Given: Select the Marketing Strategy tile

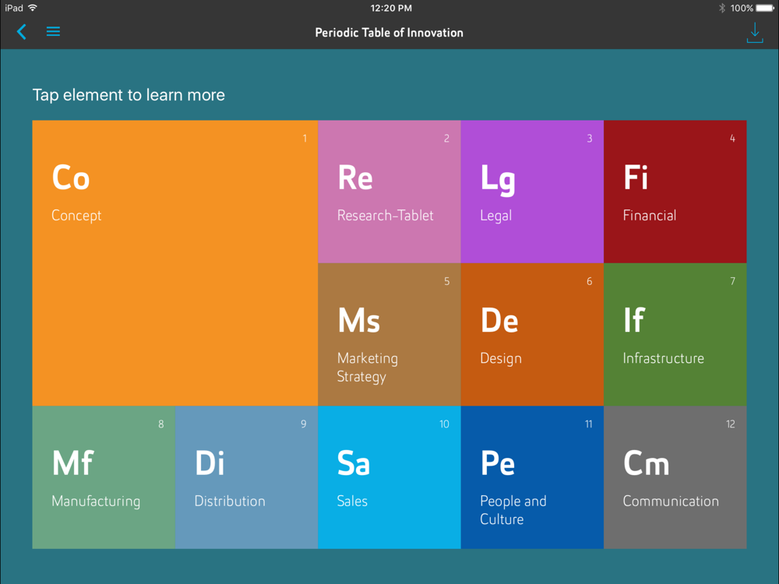Looking at the screenshot, I should pos(389,334).
